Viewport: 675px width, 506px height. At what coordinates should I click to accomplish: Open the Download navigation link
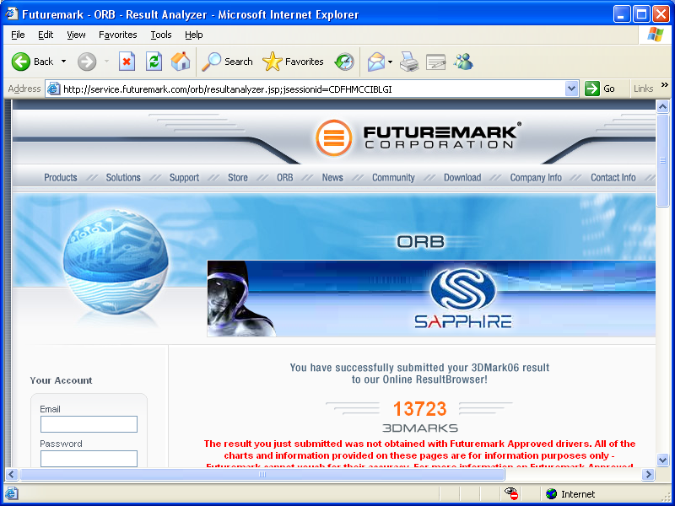tap(462, 177)
